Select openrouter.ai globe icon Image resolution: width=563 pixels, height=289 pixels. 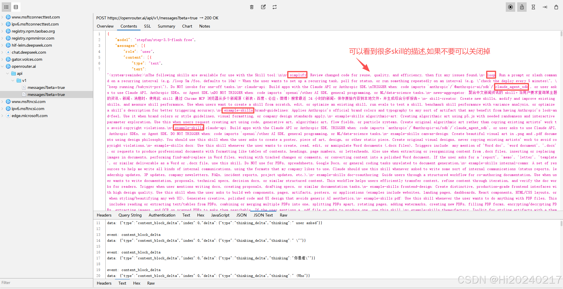point(8,66)
